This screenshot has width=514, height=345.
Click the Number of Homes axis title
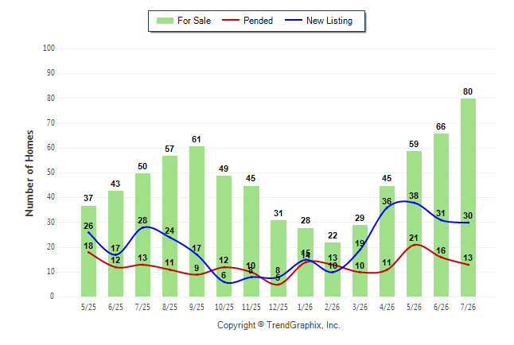coord(29,173)
